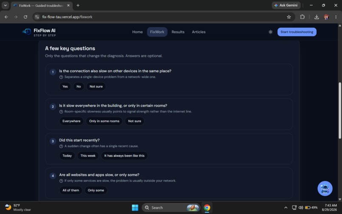
Task: Open the Chrome profile avatar
Action: point(326,17)
